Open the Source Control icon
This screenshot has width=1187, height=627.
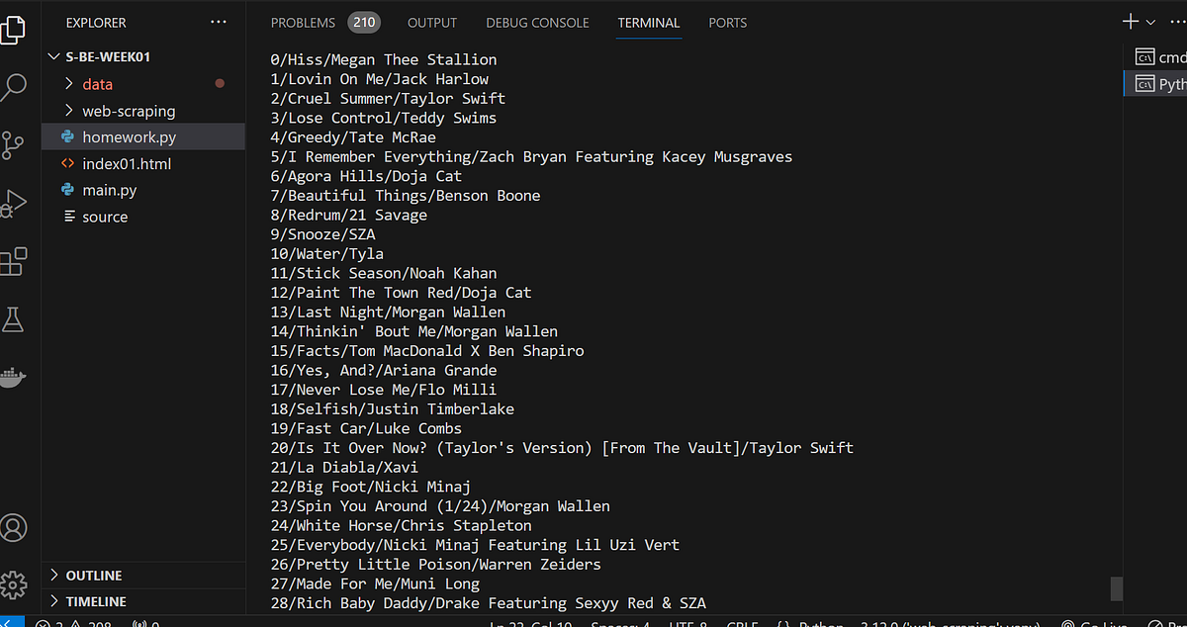point(14,144)
